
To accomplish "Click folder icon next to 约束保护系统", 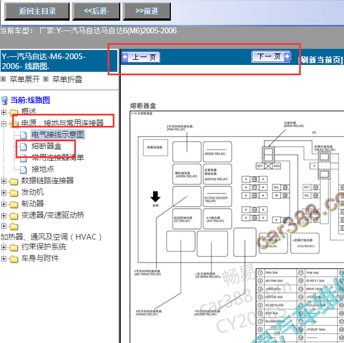I will (x=14, y=248).
